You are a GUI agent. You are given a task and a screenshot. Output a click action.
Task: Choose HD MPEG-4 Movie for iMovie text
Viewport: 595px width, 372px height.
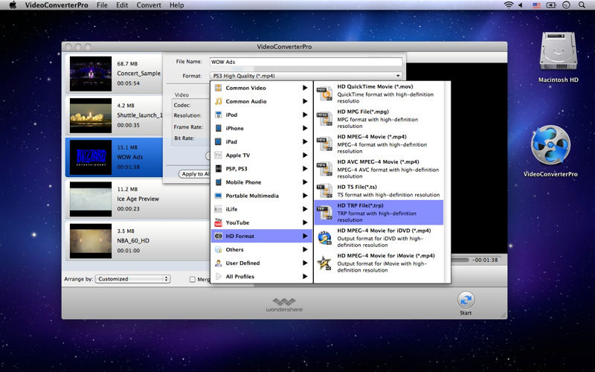click(386, 256)
